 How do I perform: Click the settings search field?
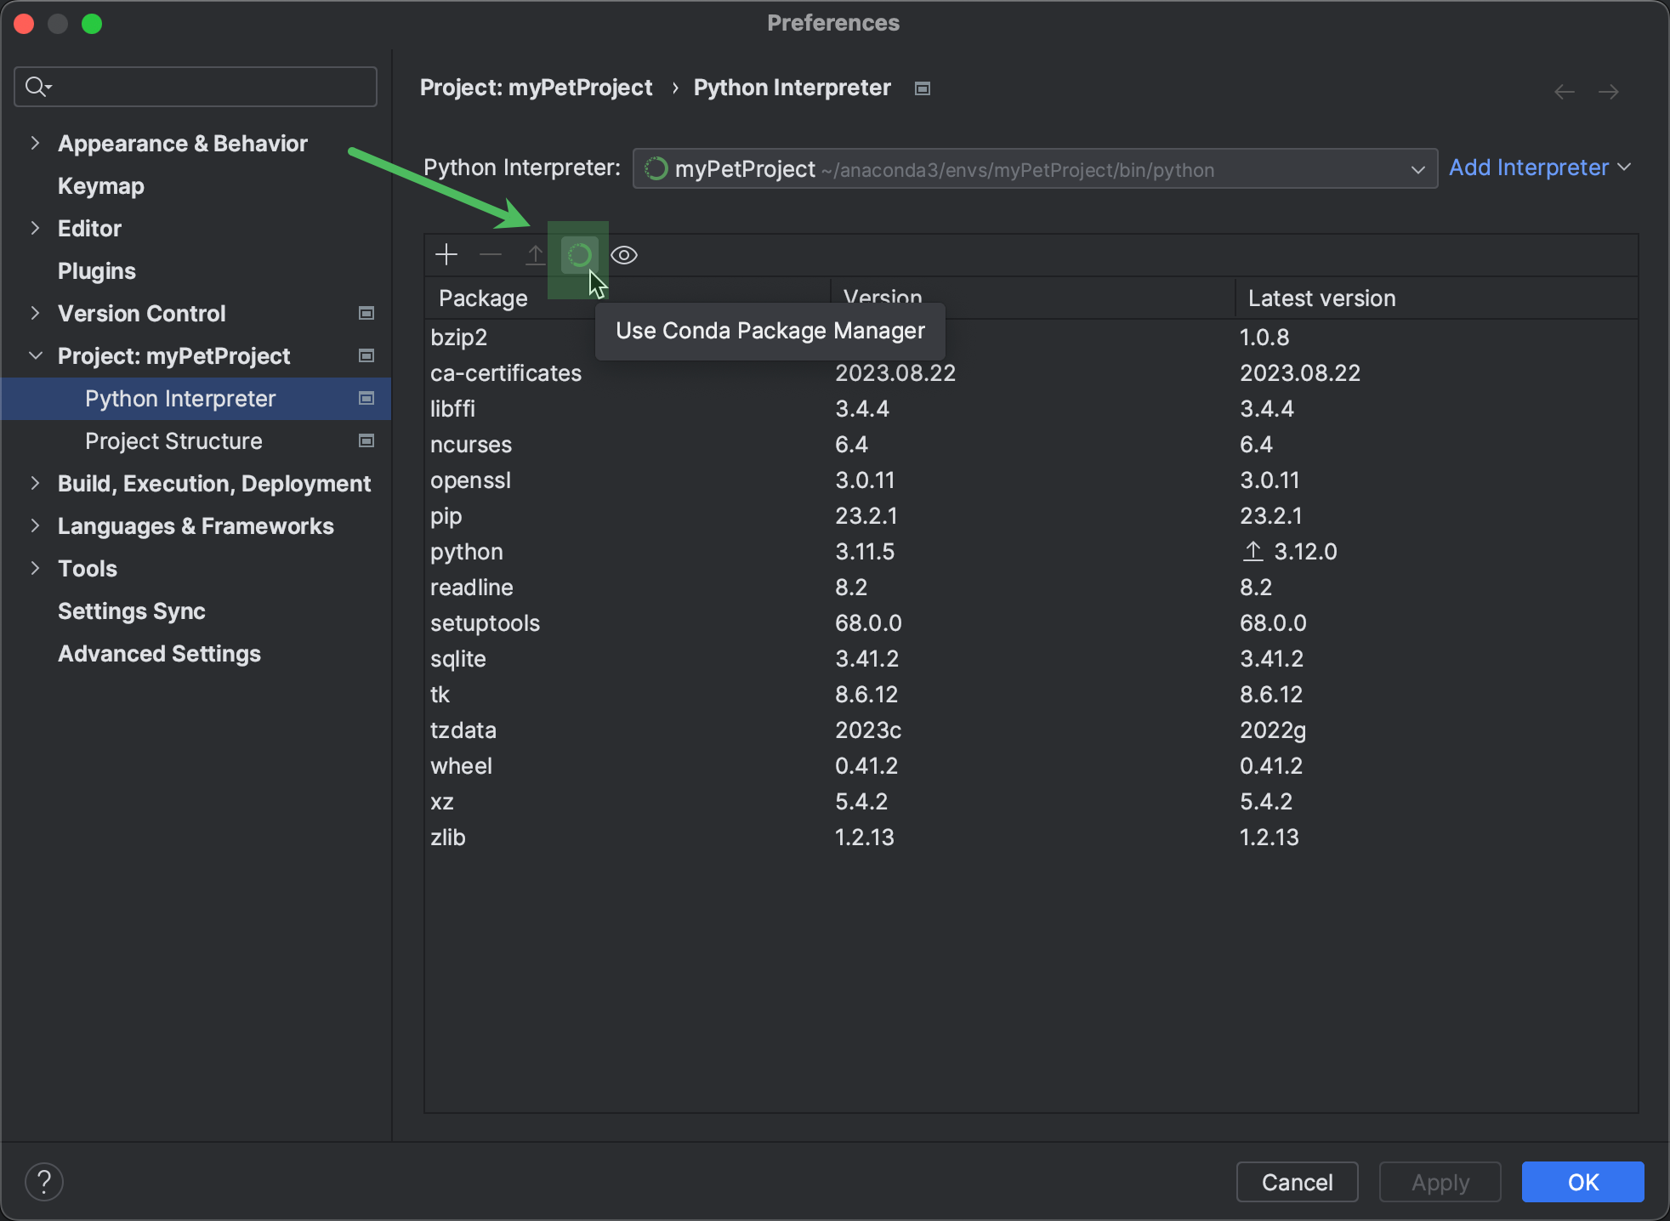(x=194, y=86)
